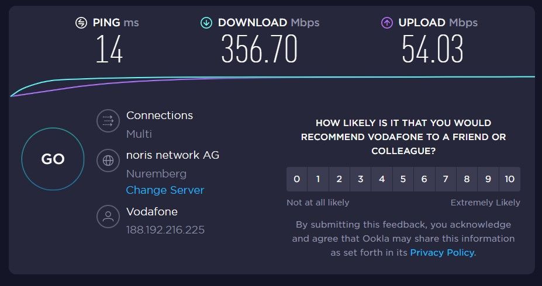Pick rating 7 on the scale

[446, 179]
